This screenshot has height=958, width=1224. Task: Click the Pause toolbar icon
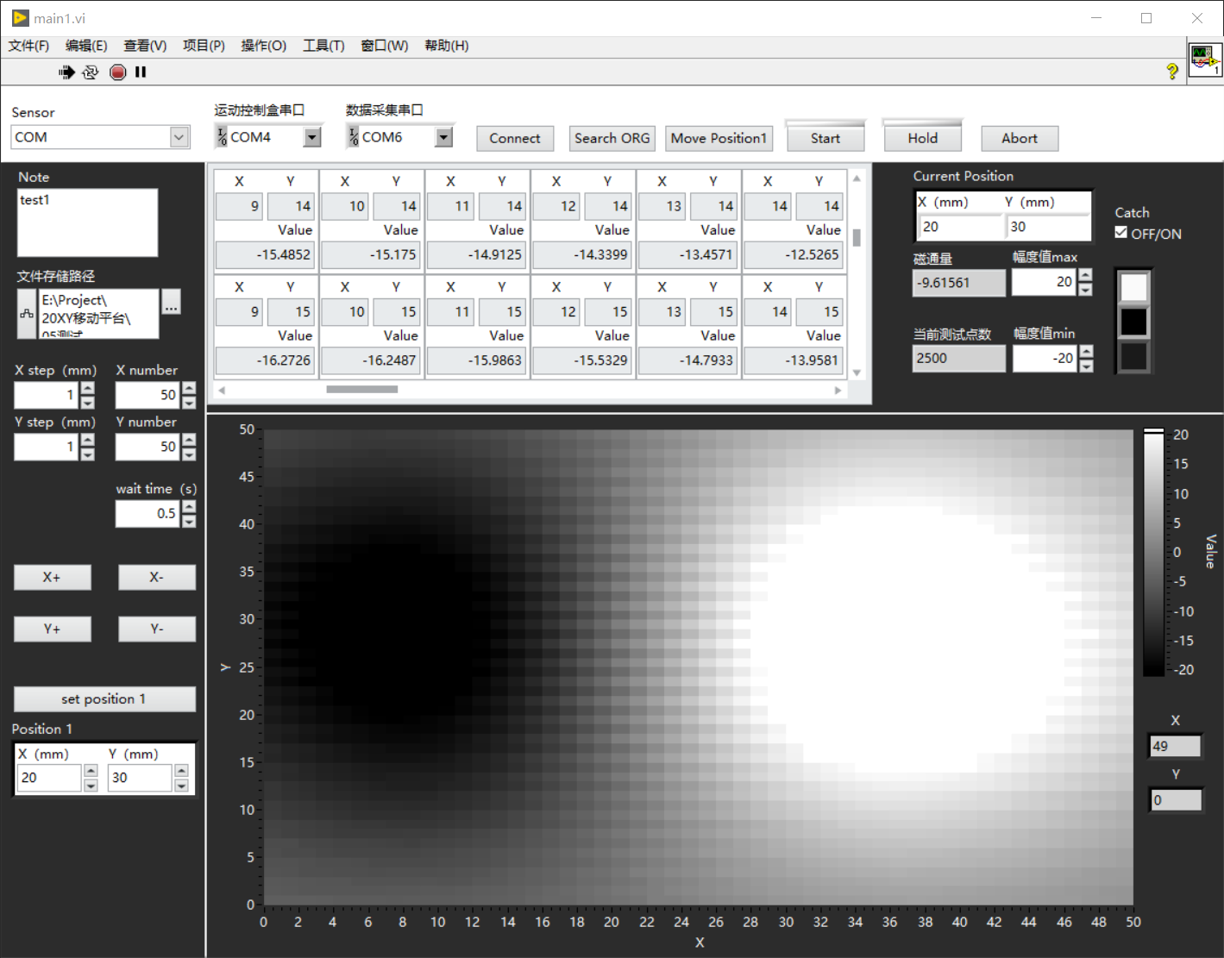tap(141, 72)
